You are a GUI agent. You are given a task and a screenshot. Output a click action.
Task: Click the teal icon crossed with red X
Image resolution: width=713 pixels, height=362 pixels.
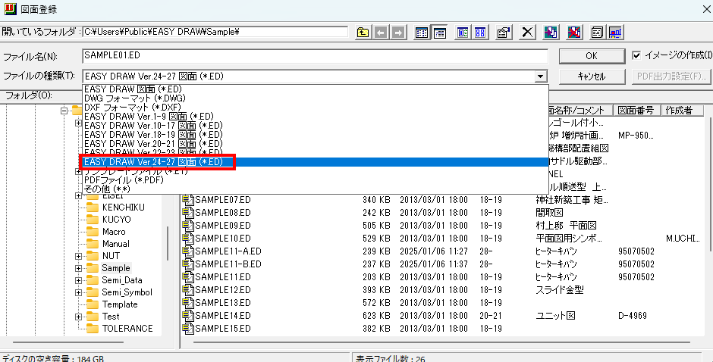point(574,33)
